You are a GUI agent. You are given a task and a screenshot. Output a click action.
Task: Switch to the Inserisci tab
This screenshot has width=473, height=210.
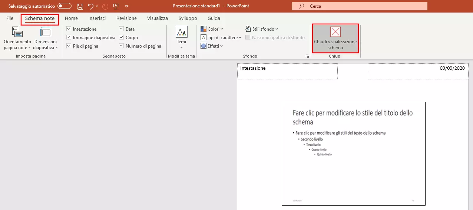[97, 18]
